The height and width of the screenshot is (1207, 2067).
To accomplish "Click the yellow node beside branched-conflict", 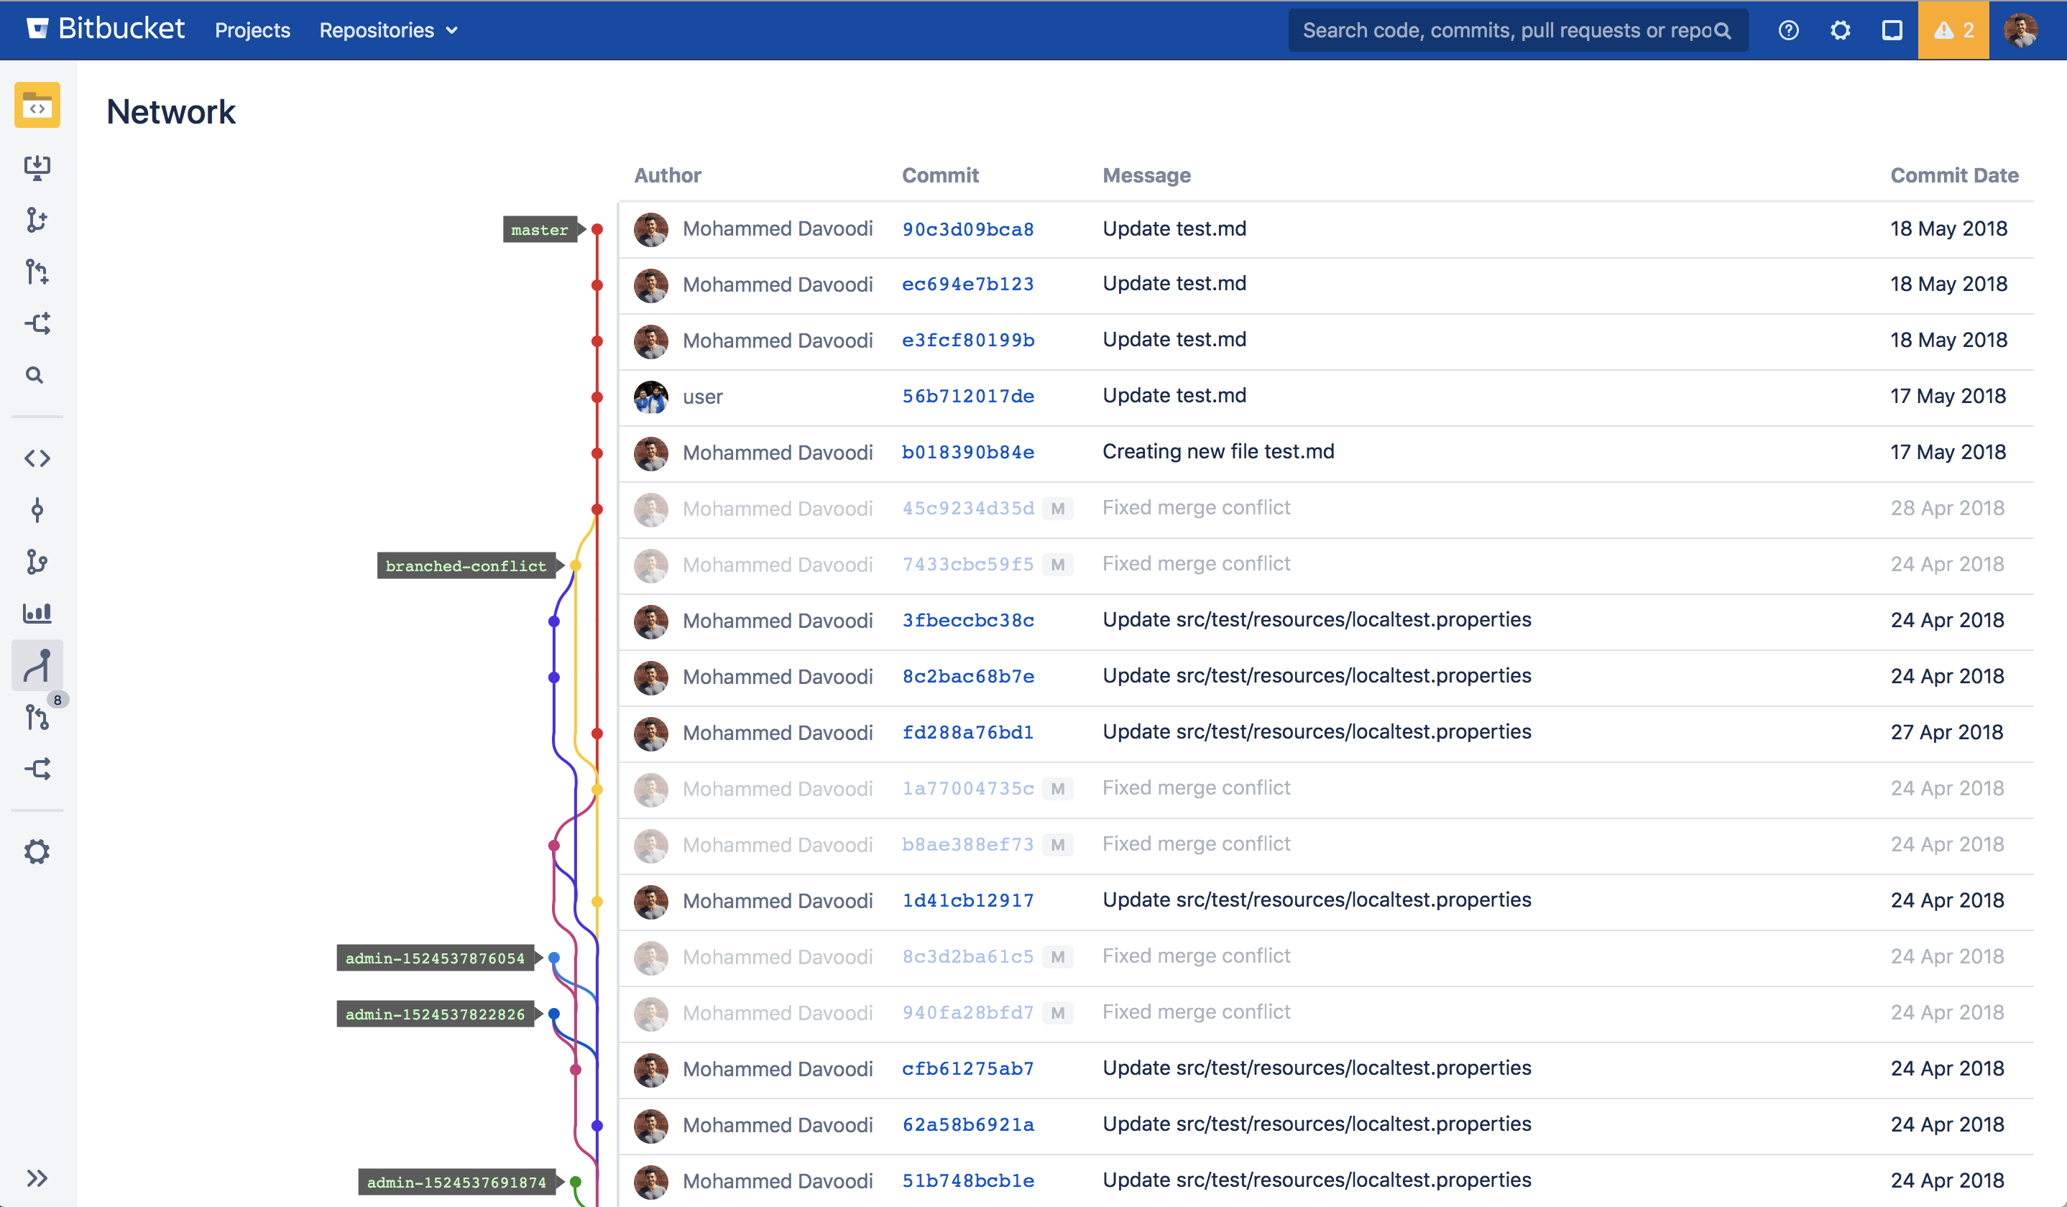I will pyautogui.click(x=576, y=566).
